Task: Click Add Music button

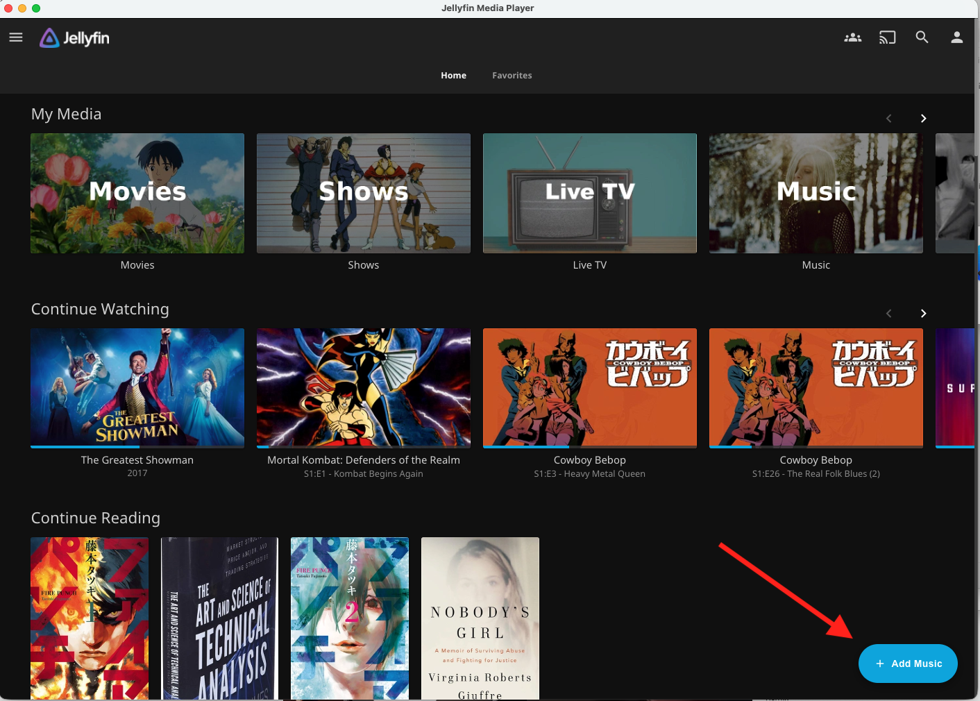Action: point(908,664)
